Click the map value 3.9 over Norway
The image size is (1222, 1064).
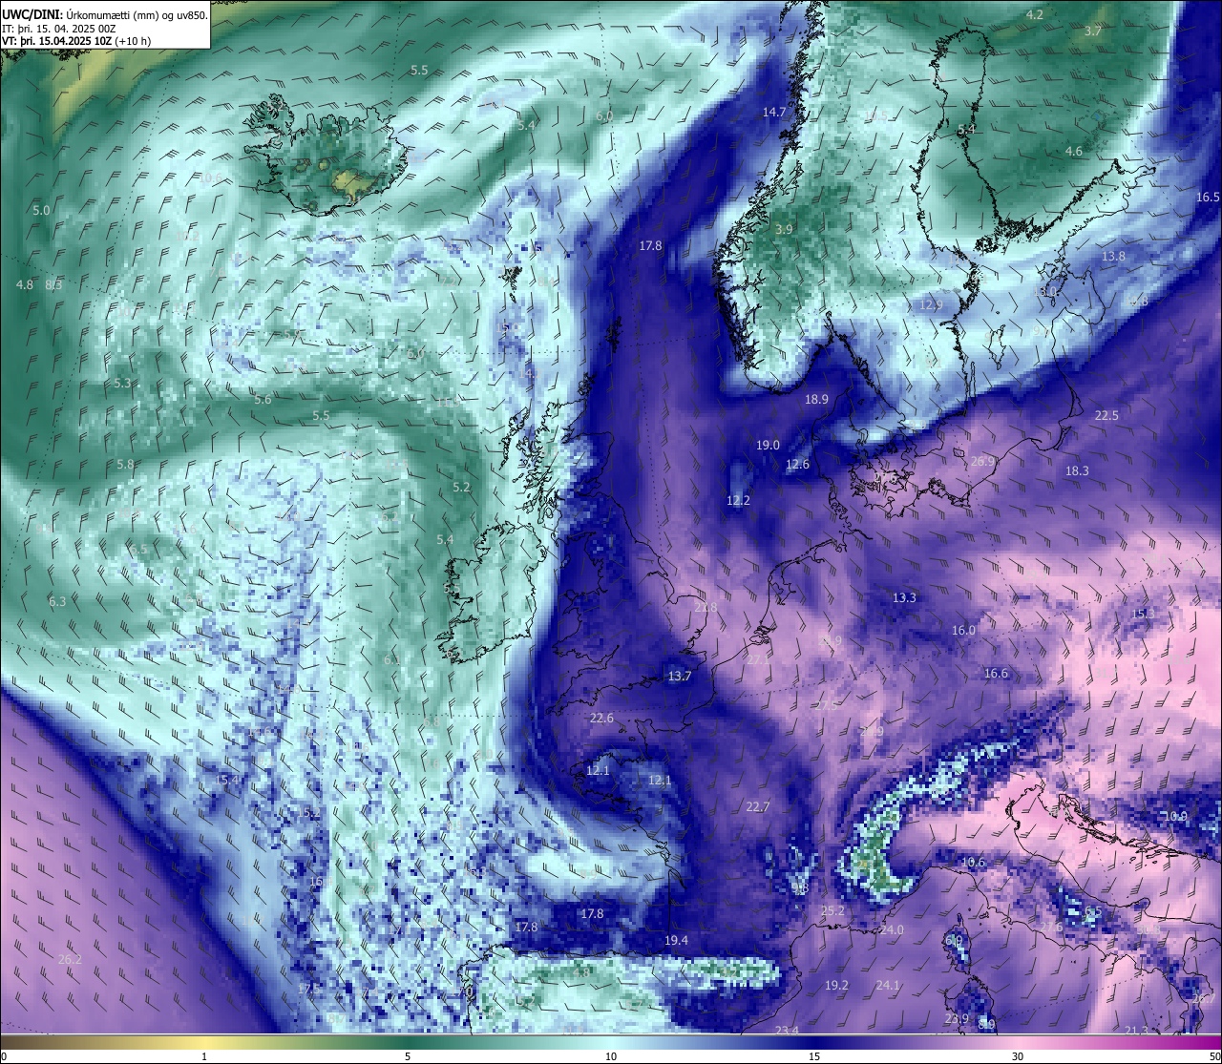coord(784,229)
